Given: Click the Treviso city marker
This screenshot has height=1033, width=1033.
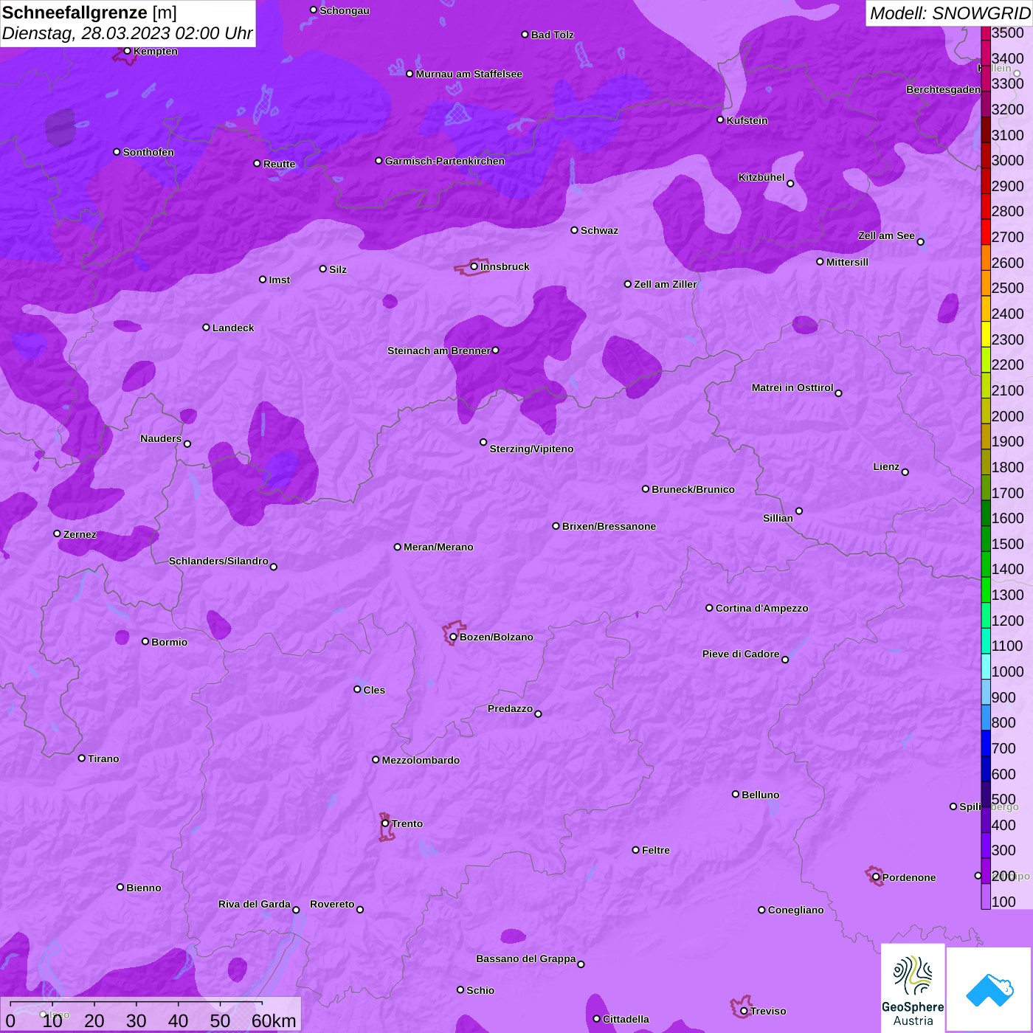Looking at the screenshot, I should [744, 1011].
